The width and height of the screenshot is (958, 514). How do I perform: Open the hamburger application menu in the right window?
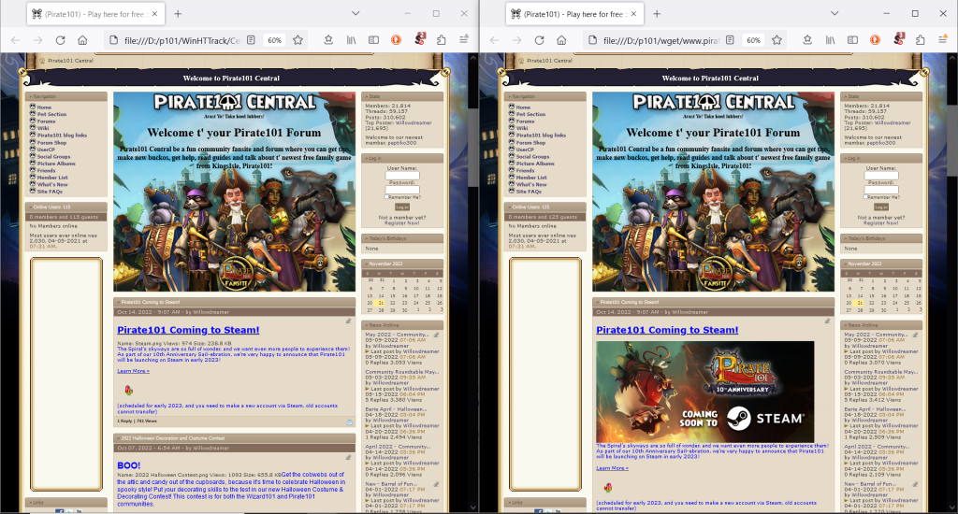(x=943, y=40)
